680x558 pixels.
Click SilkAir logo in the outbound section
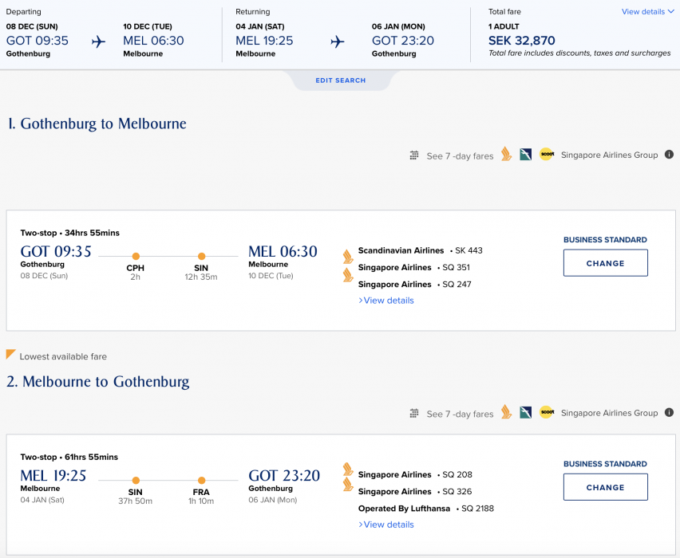pos(525,155)
